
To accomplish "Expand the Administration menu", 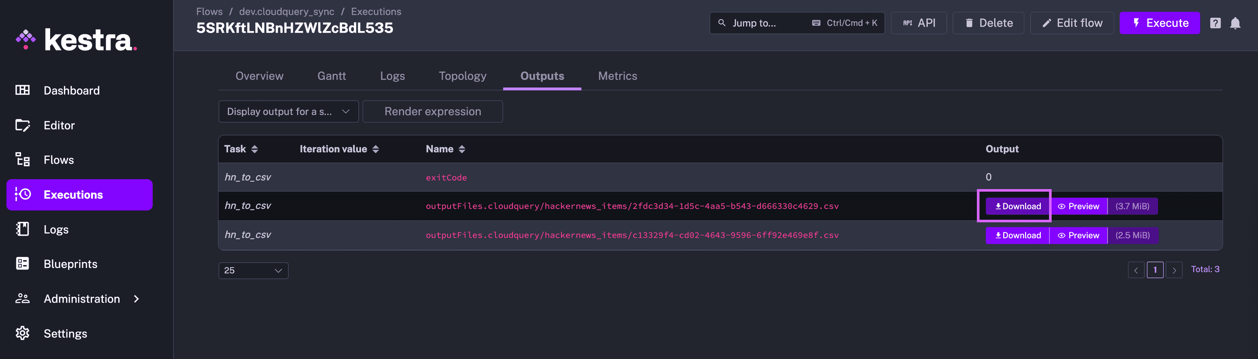I will point(82,298).
